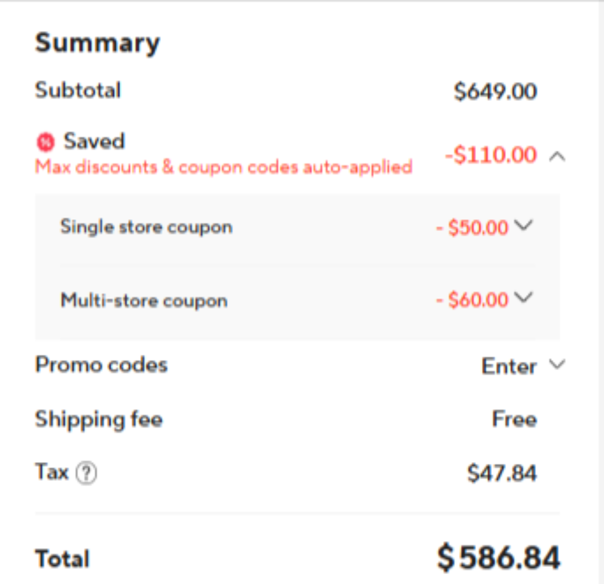The width and height of the screenshot is (604, 584).
Task: Click the -$60.00 multi-store discount
Action: point(472,299)
